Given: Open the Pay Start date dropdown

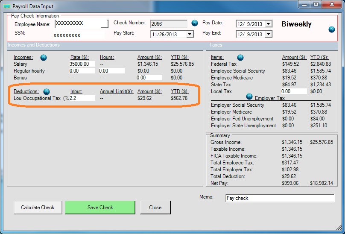Looking at the screenshot, I should 190,34.
